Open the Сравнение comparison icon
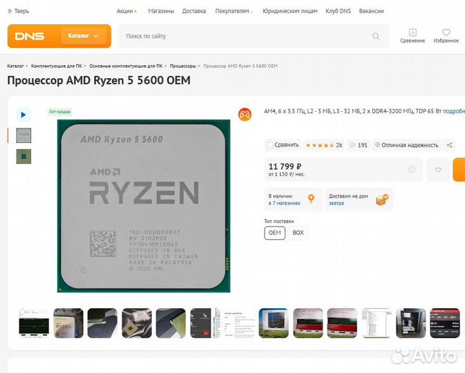 [x=412, y=32]
